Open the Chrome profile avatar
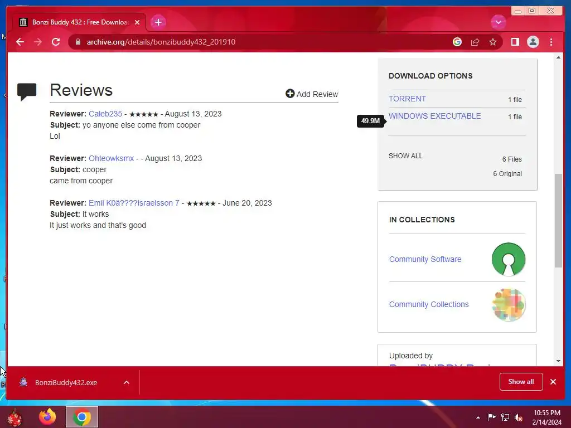571x428 pixels. [x=533, y=42]
